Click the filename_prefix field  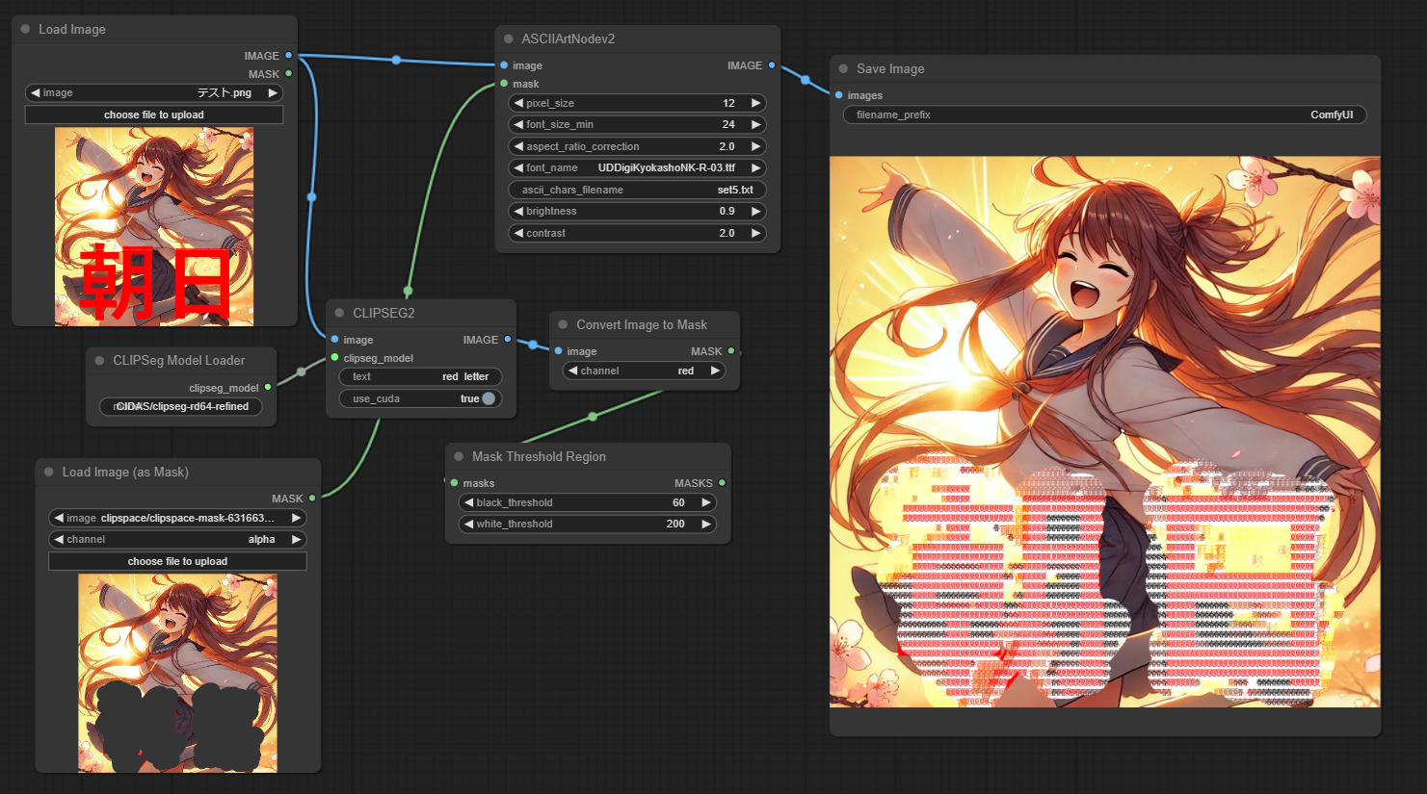pyautogui.click(x=1104, y=115)
